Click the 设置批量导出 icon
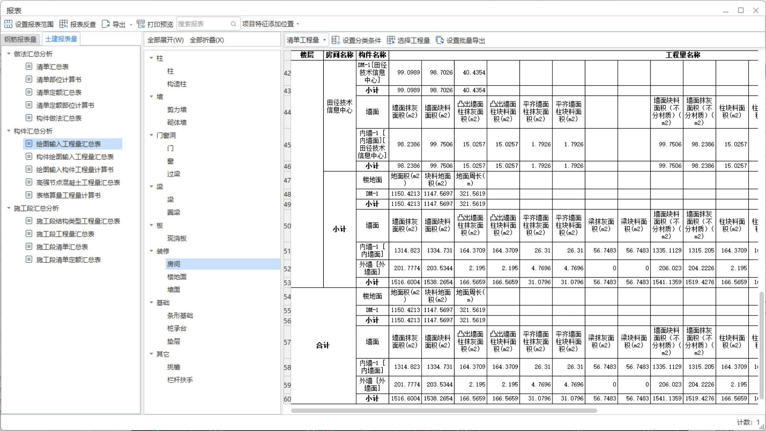 click(440, 40)
